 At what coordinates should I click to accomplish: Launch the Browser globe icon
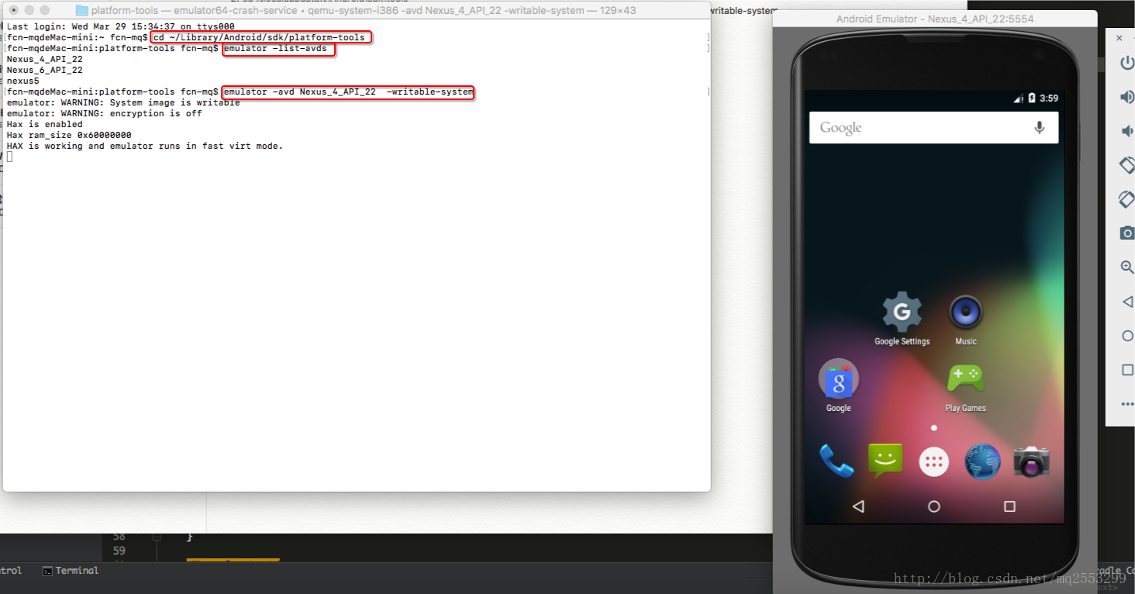[982, 461]
